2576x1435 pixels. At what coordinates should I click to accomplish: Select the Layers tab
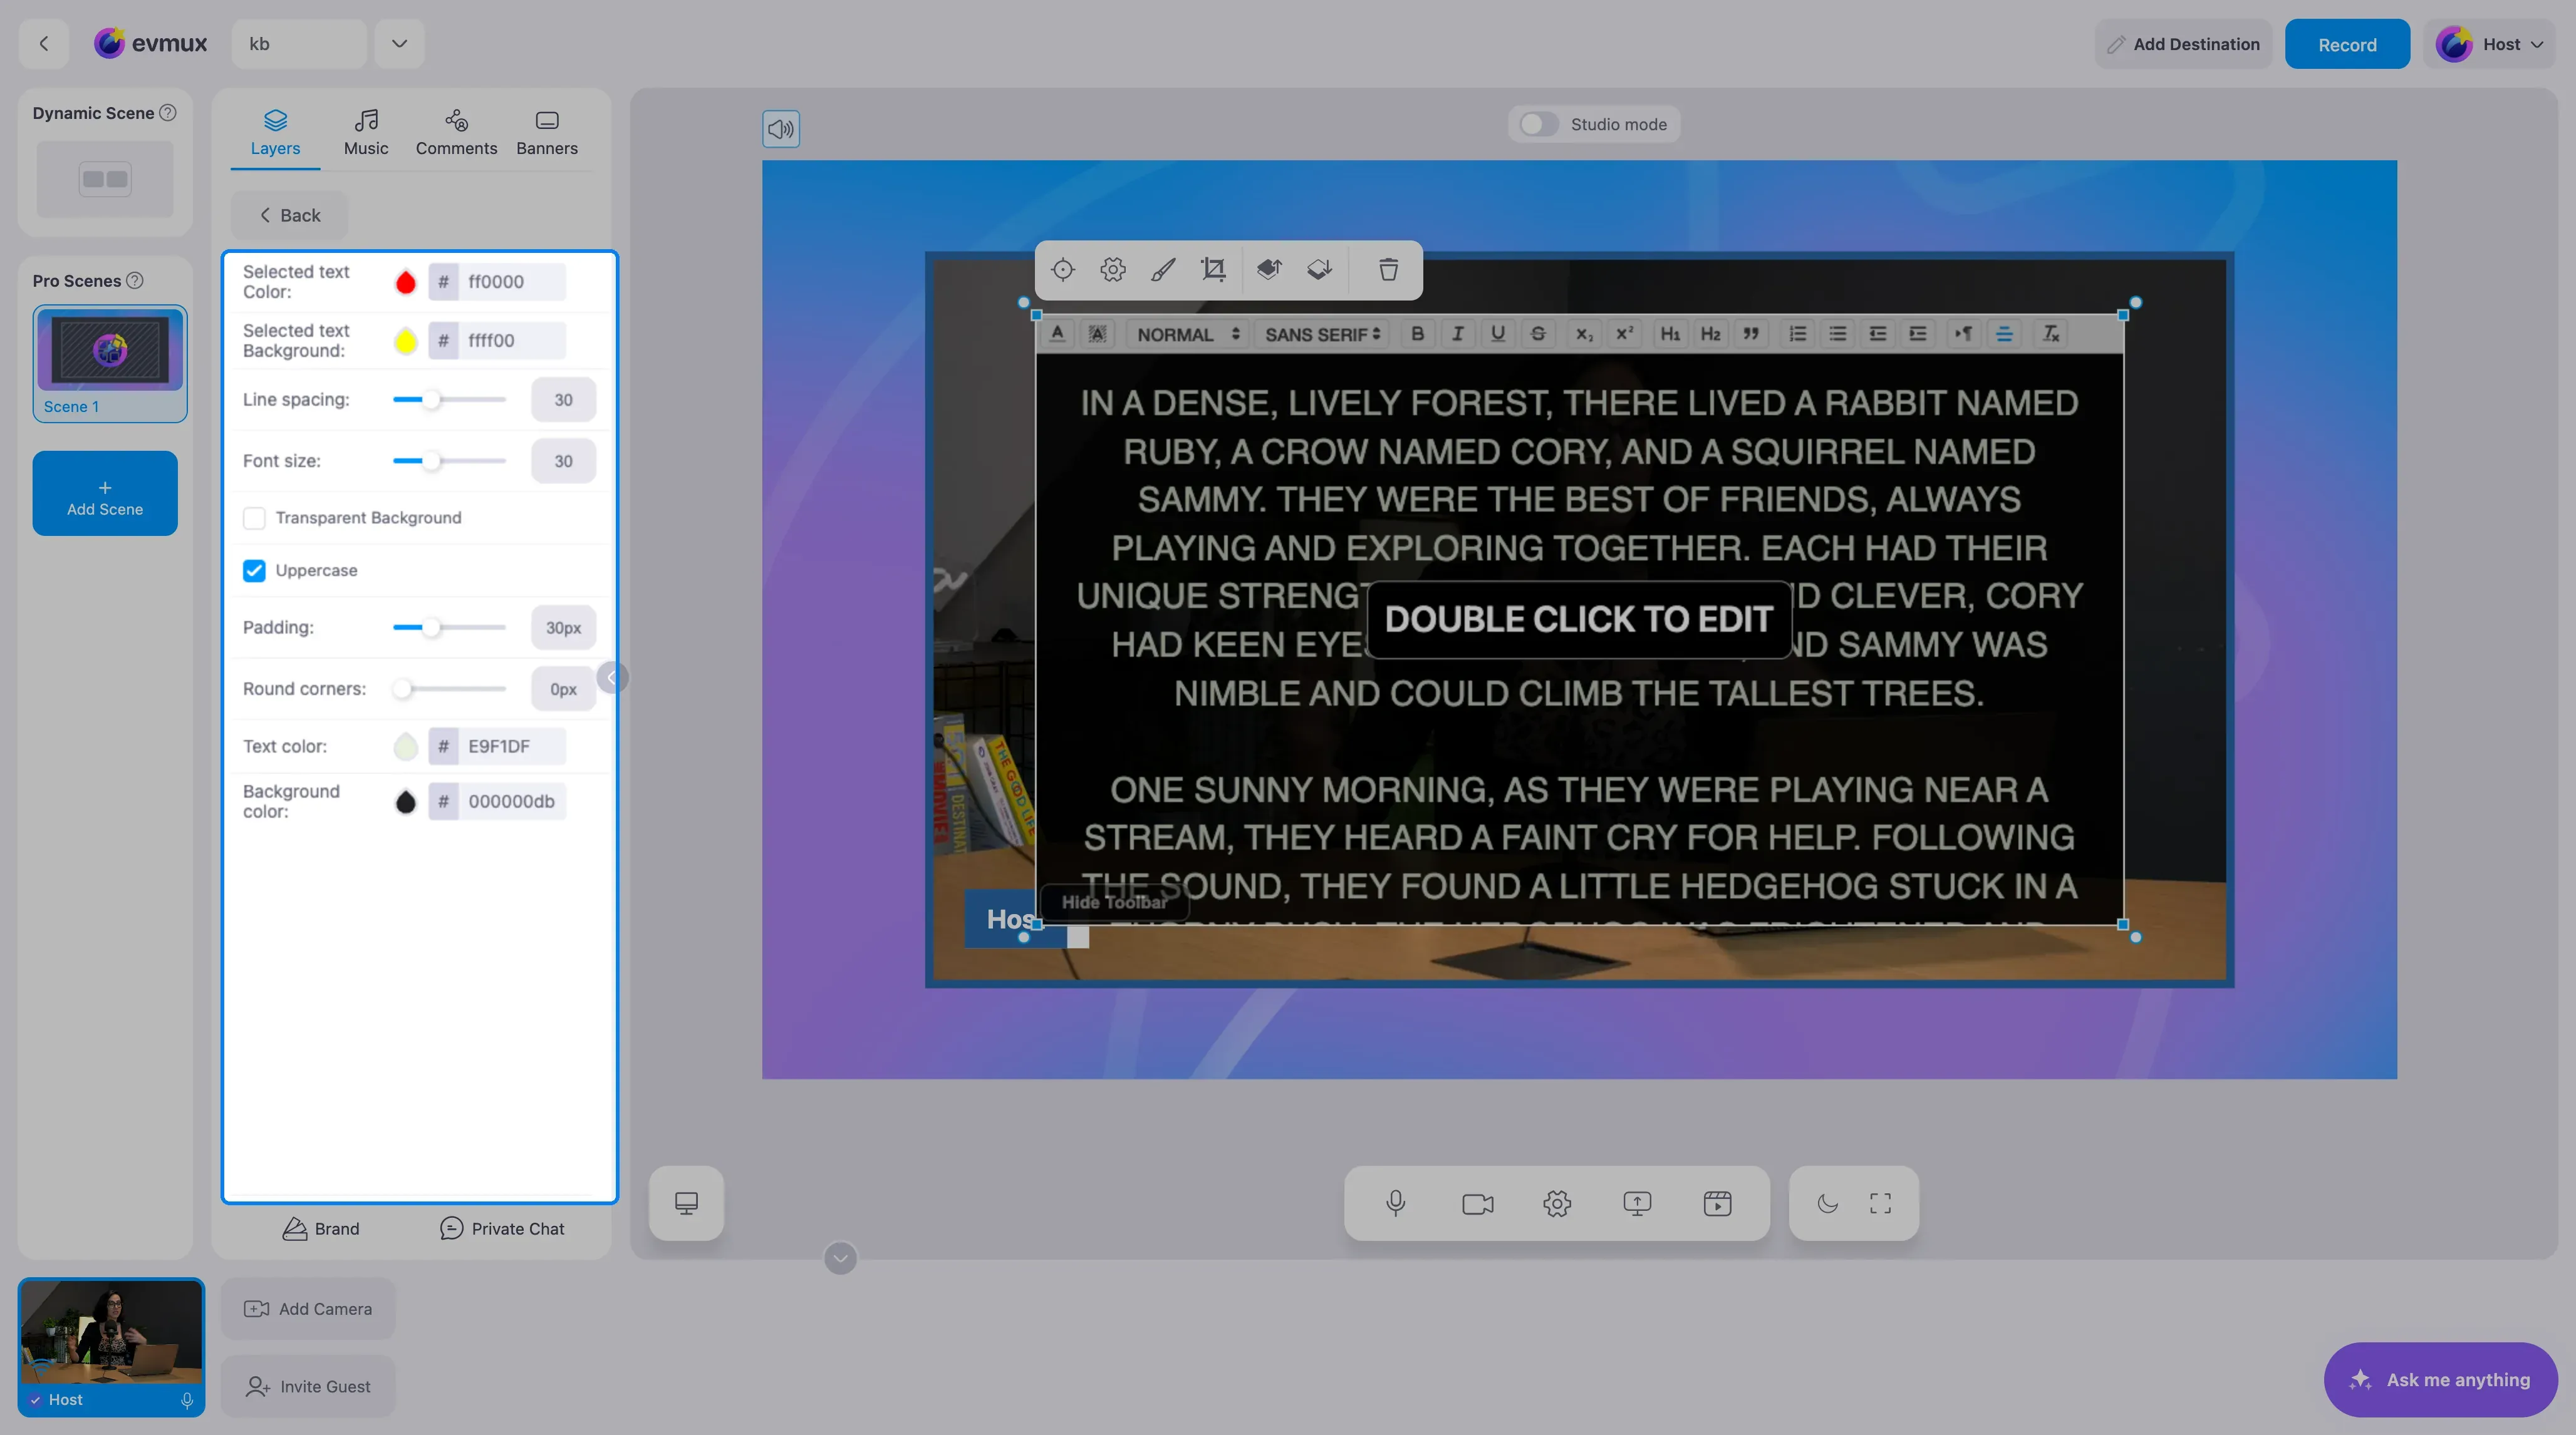point(275,133)
